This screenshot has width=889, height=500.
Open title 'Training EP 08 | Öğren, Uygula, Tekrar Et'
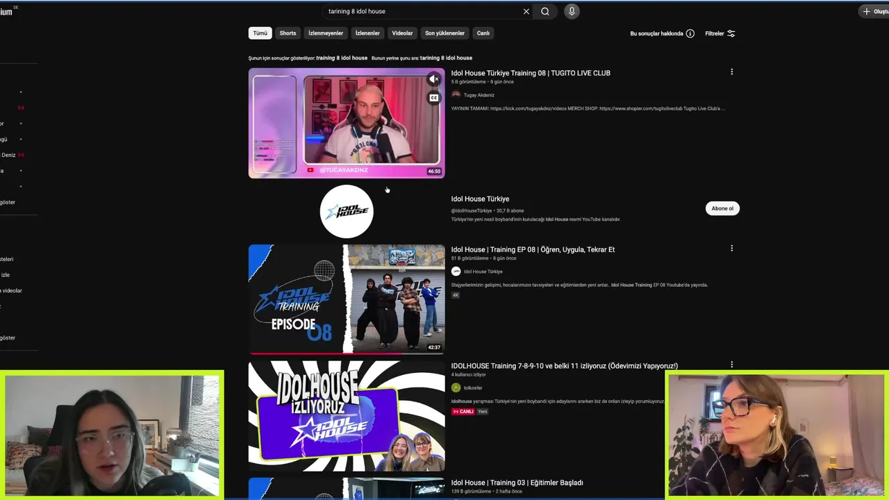click(x=533, y=249)
